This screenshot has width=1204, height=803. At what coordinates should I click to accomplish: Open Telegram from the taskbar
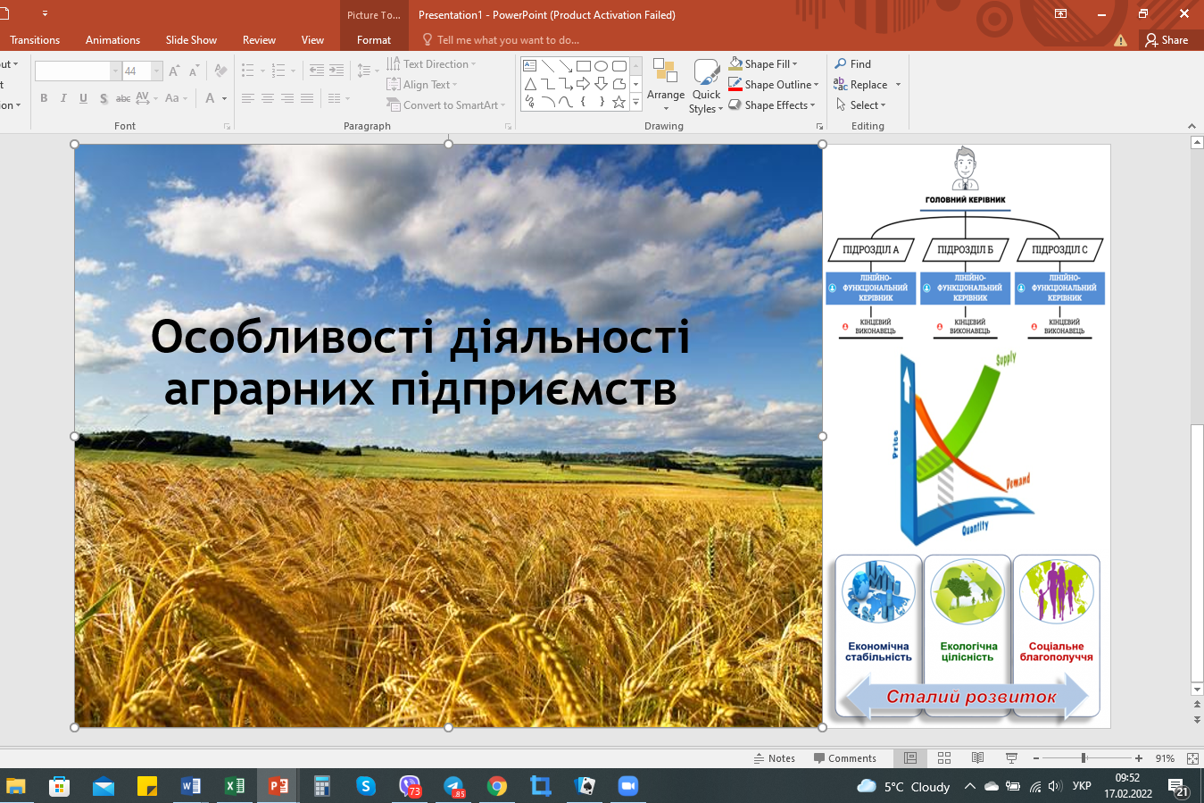453,786
